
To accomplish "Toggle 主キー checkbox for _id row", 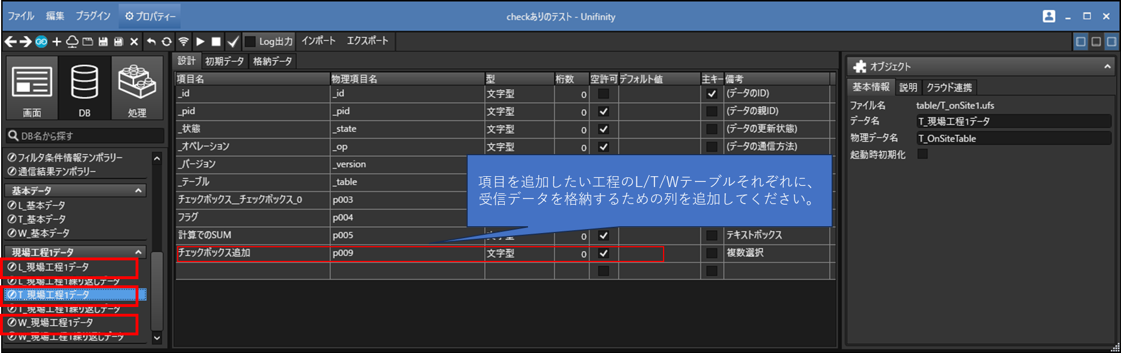I will click(711, 94).
